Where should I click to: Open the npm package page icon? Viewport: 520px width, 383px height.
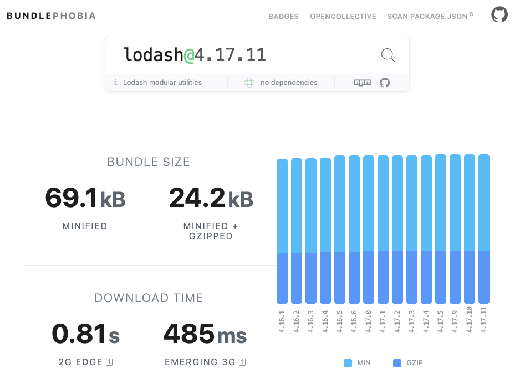click(x=363, y=82)
